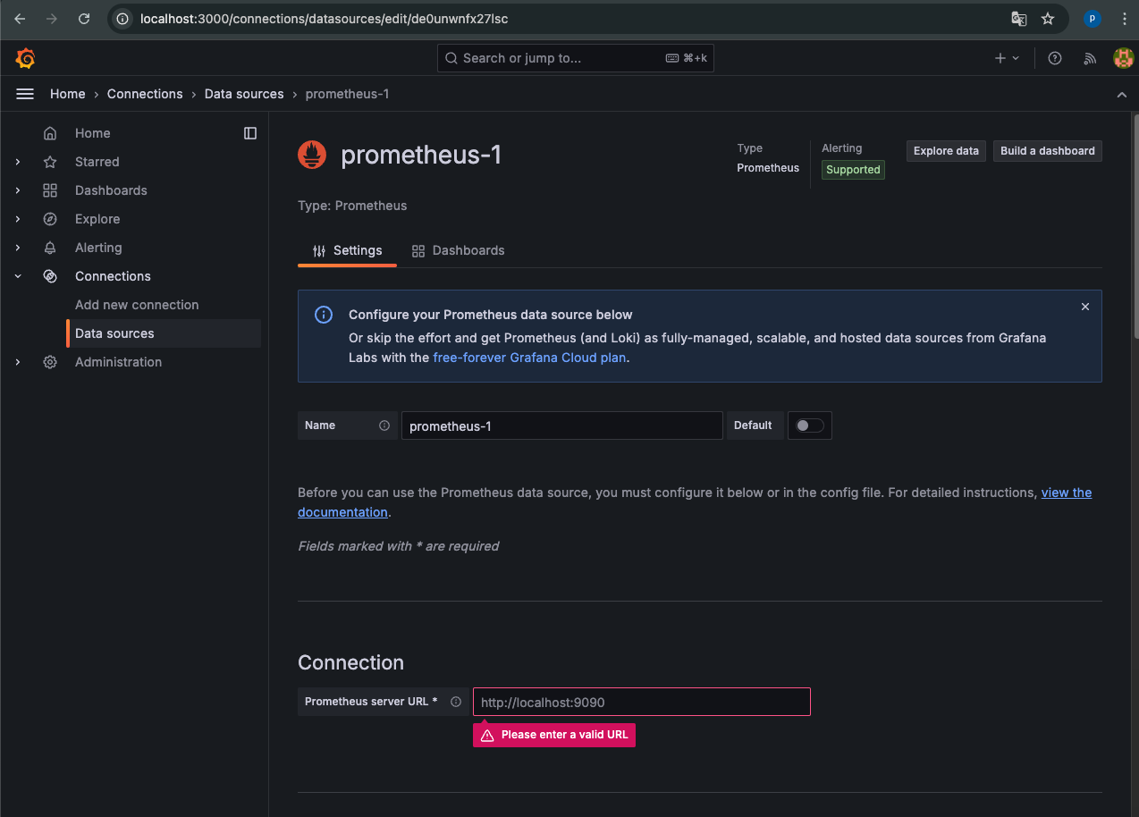Click the Build a dashboard button
Screen dimensions: 1139x817
pyautogui.click(x=1048, y=151)
